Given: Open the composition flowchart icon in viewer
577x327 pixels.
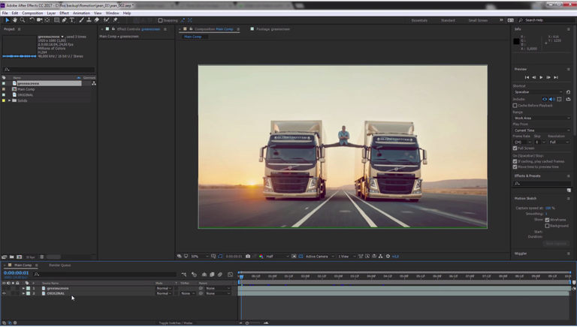Looking at the screenshot, I should point(380,256).
